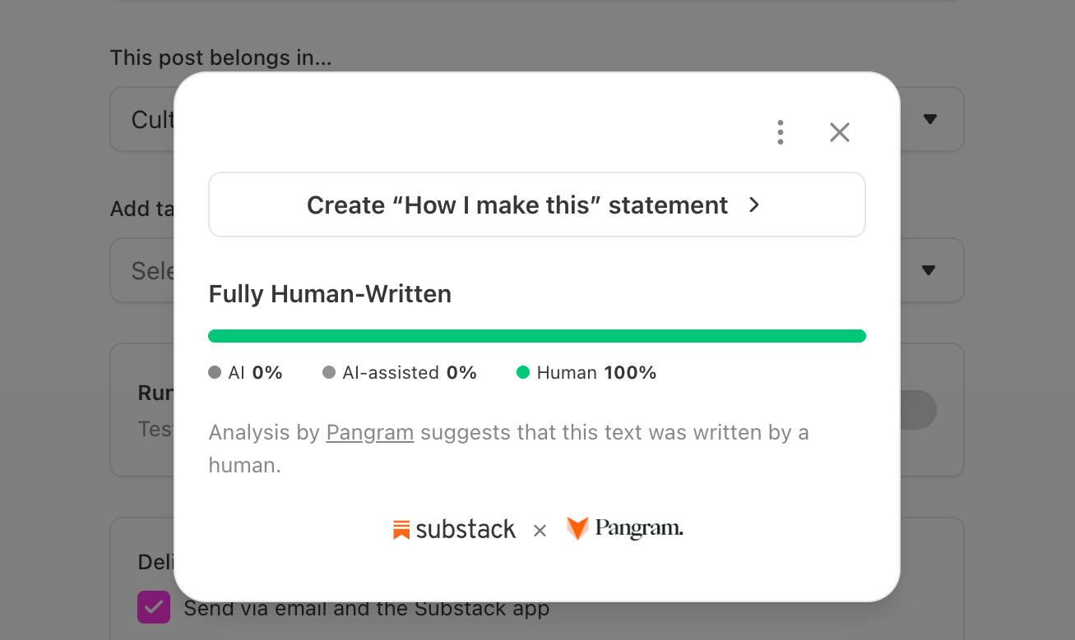The image size is (1075, 640).
Task: Click the Fully Human-Written heading
Action: tap(330, 294)
